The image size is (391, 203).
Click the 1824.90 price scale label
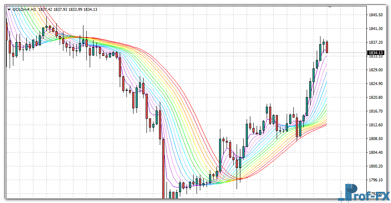click(376, 84)
